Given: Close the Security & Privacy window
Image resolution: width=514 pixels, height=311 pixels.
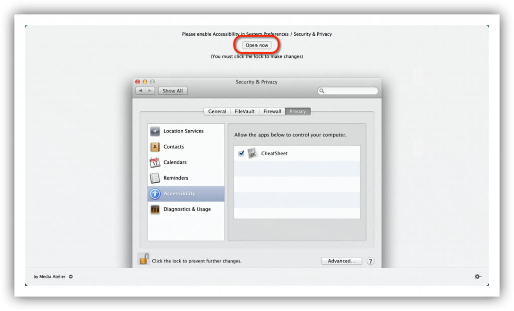Looking at the screenshot, I should click(138, 82).
